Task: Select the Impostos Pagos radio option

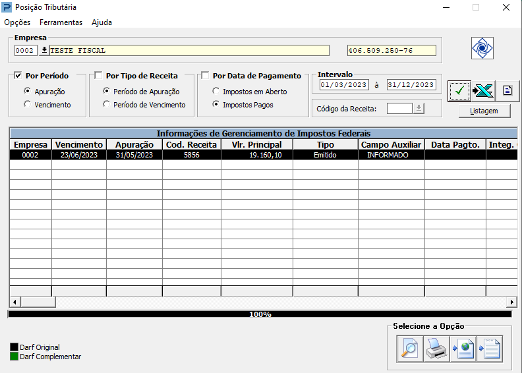Action: coord(216,104)
